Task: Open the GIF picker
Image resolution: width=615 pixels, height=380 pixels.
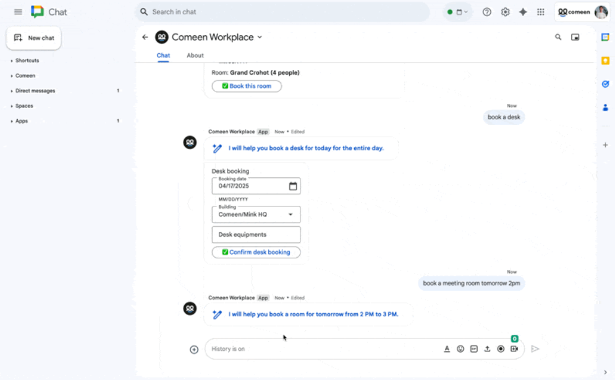Action: pos(473,348)
